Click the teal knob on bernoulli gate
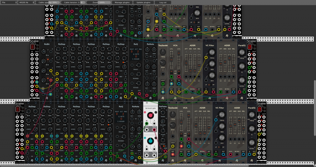This screenshot has width=316, height=167. [150, 141]
